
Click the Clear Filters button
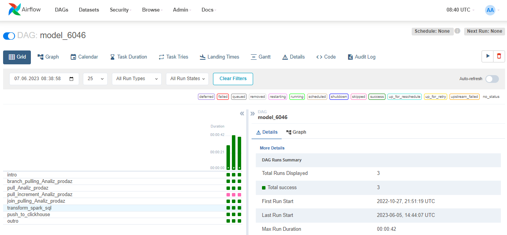[x=233, y=79]
